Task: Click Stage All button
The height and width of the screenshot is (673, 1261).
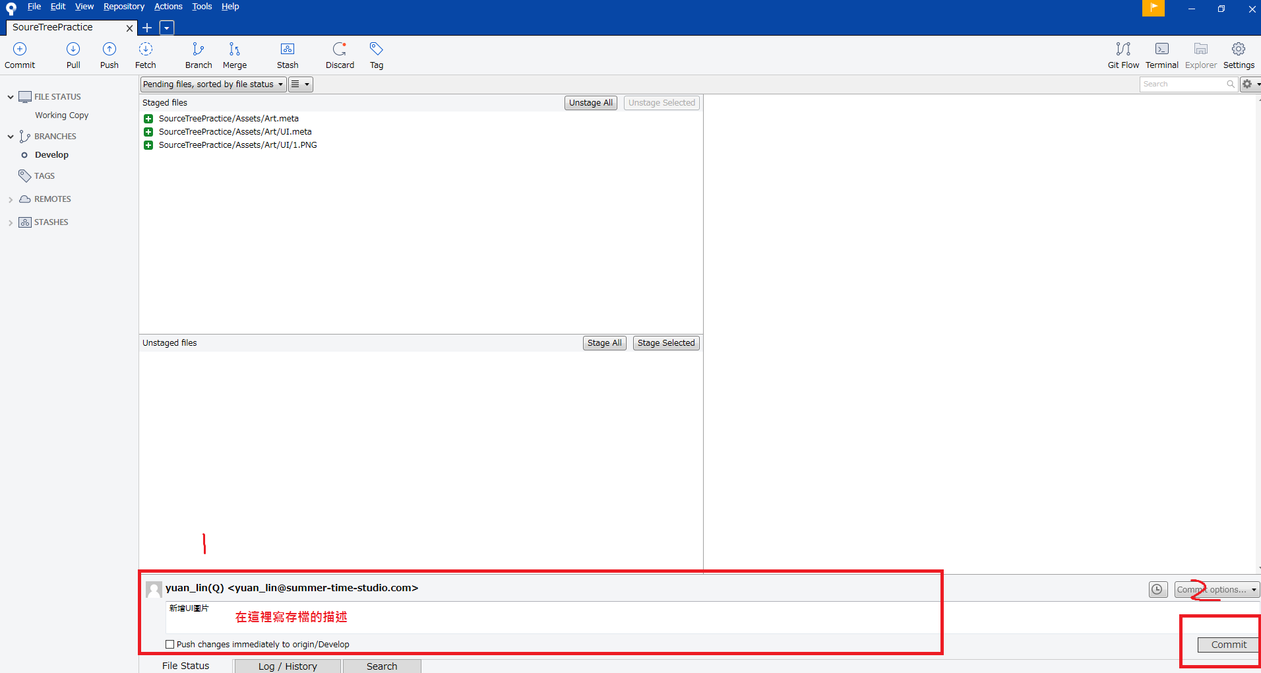Action: 604,343
